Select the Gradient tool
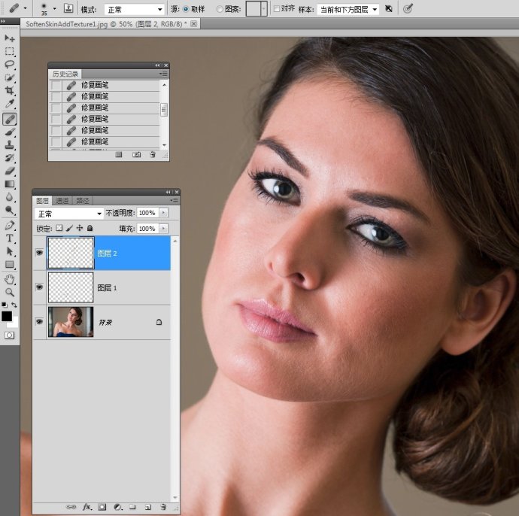Viewport: 519px width, 516px height. [10, 184]
